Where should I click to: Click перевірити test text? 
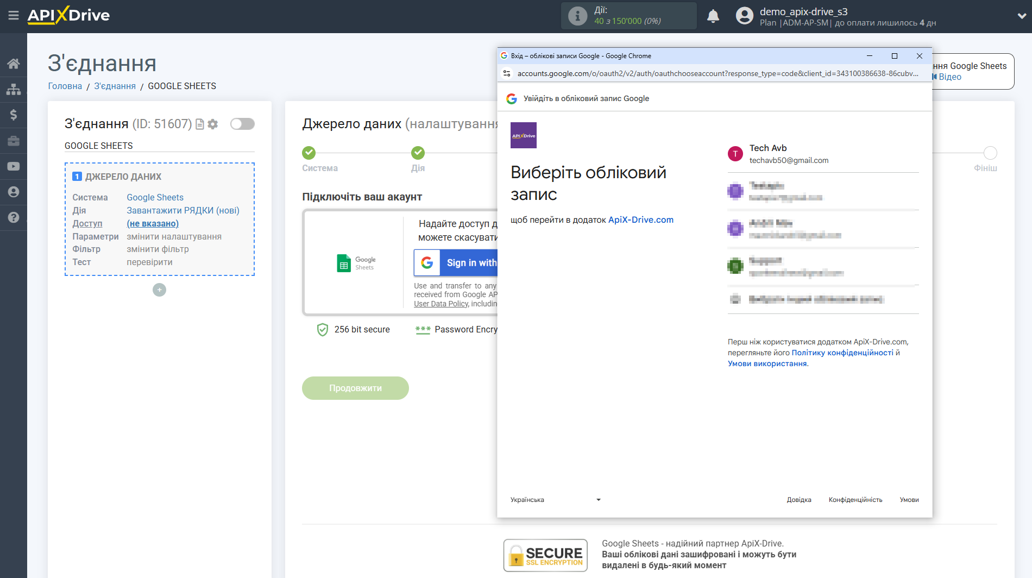(149, 262)
